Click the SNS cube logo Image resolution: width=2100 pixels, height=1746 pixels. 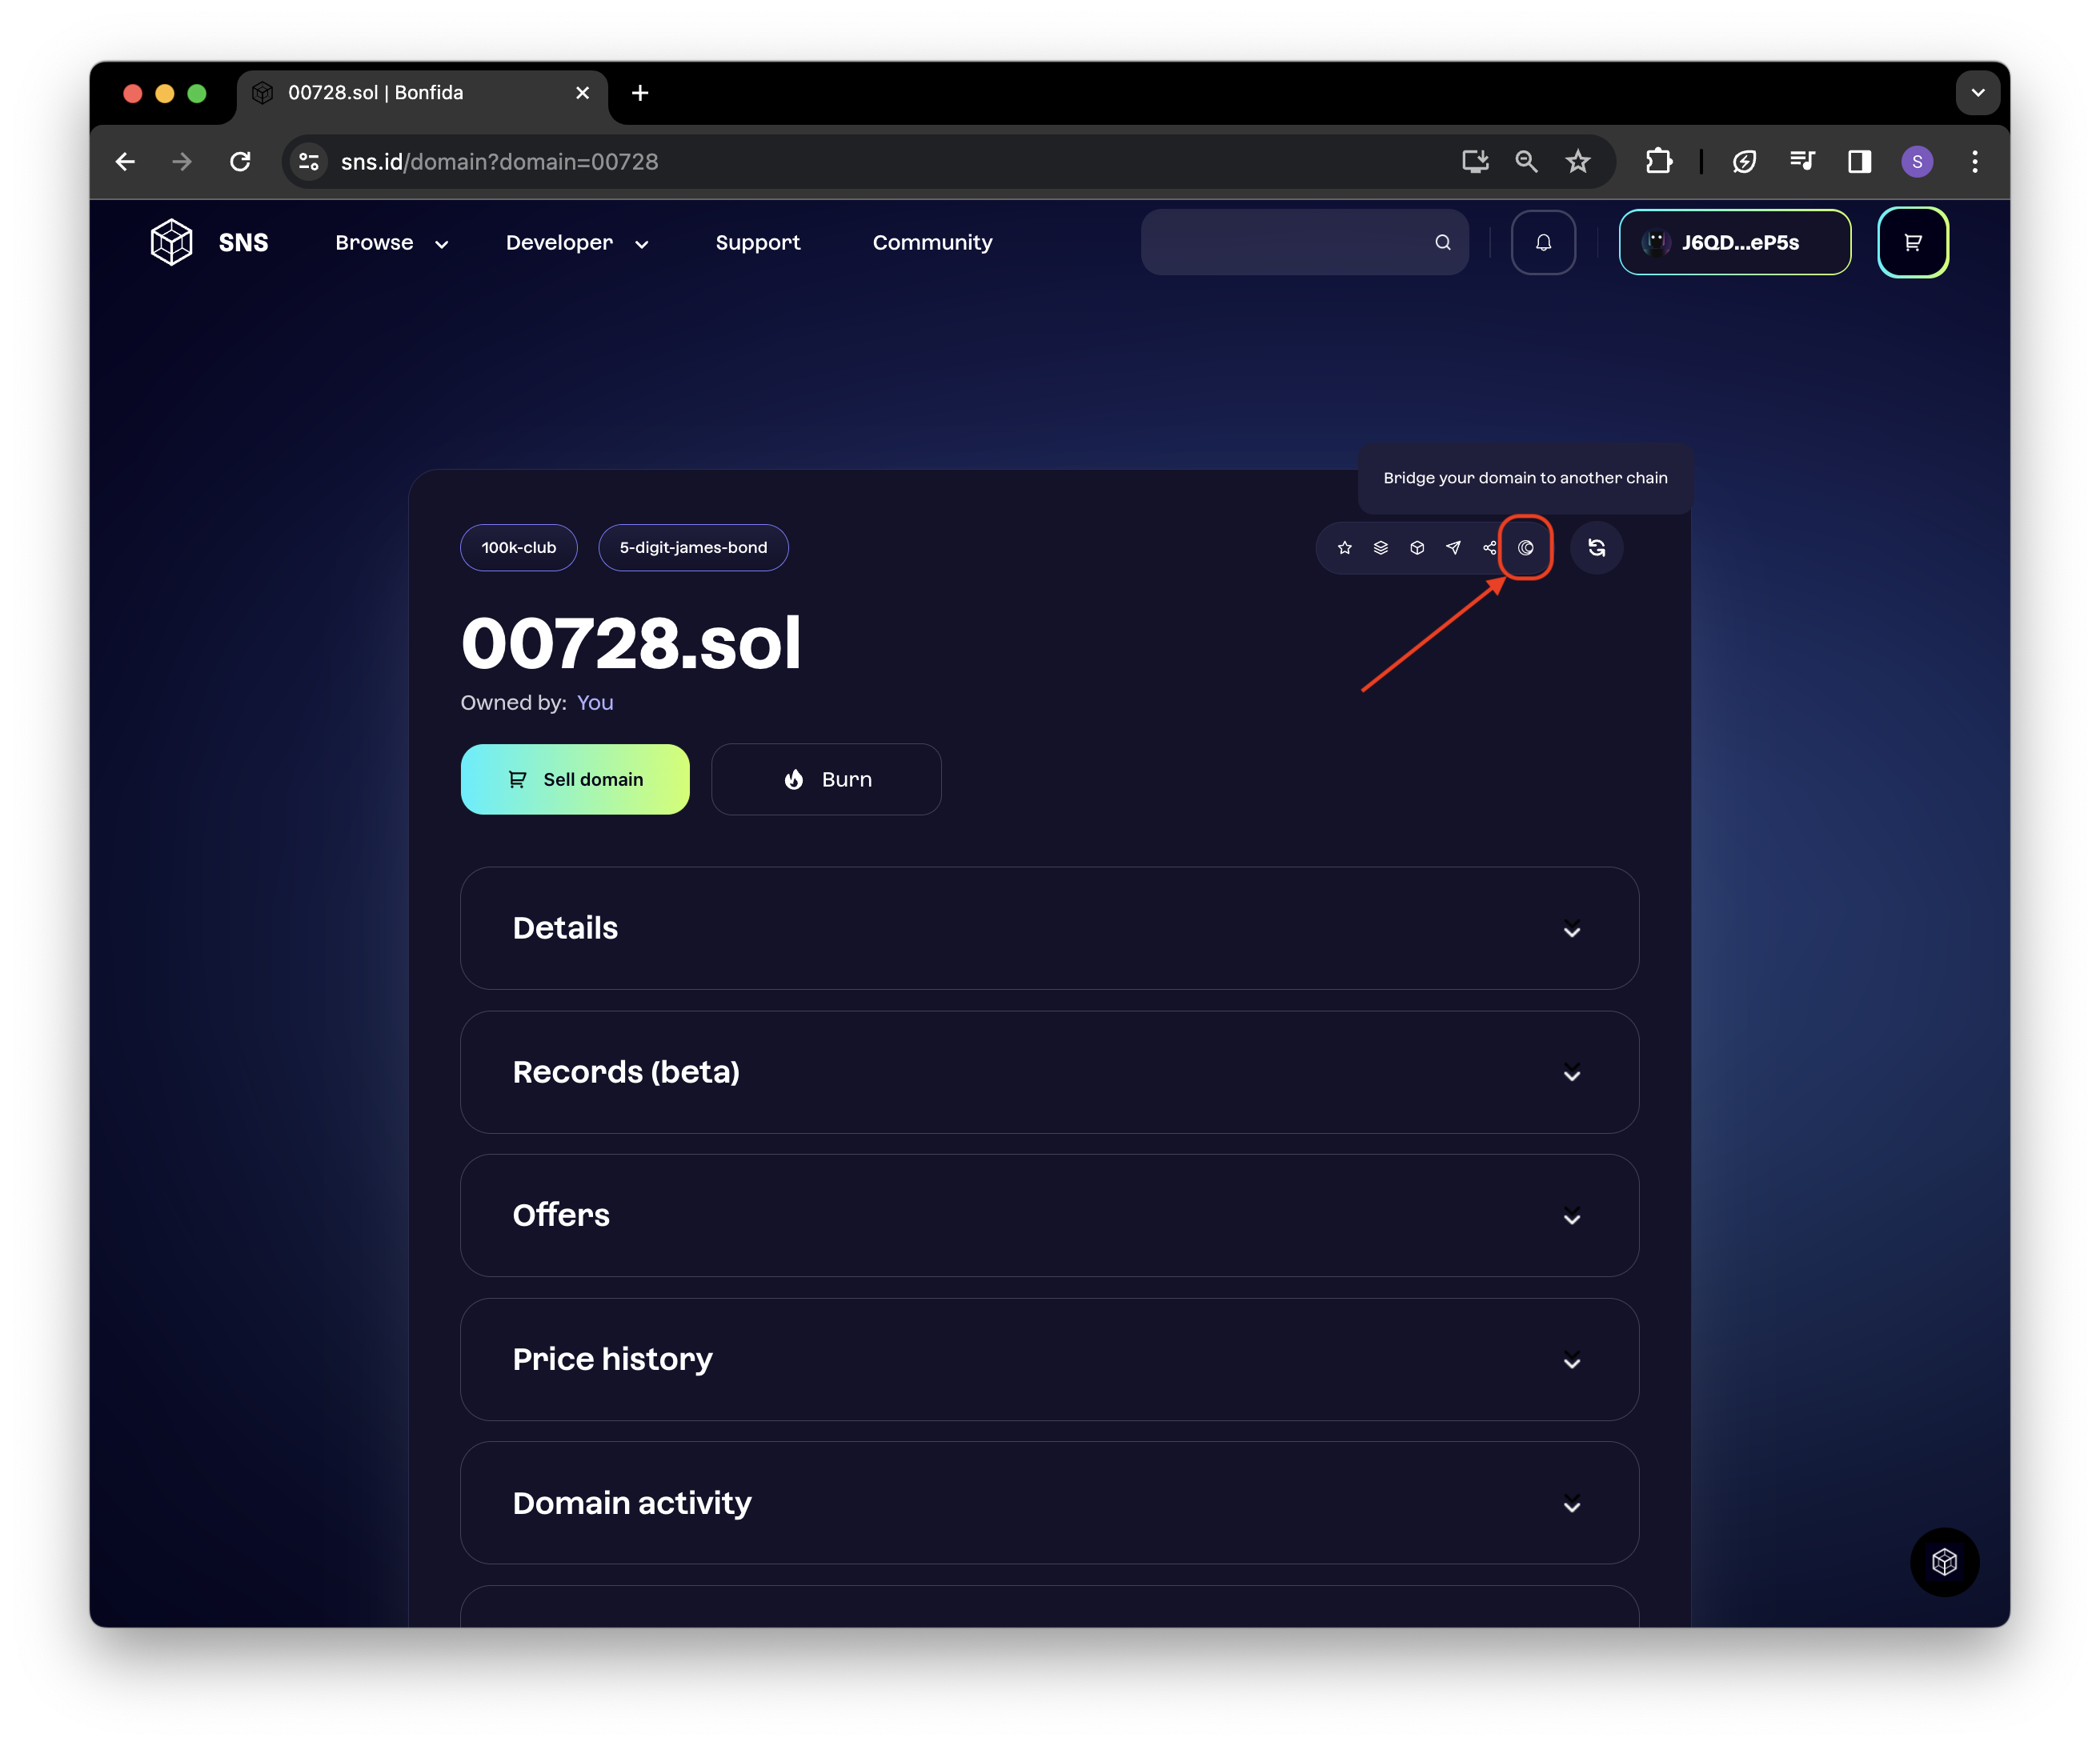(171, 242)
